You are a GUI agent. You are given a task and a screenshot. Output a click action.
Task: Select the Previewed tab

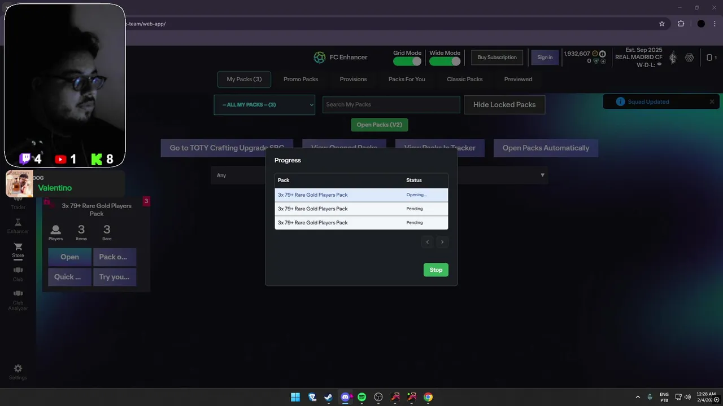click(x=518, y=80)
